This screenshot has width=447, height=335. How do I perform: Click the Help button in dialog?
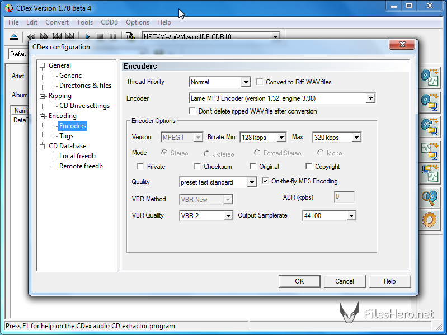coord(390,281)
